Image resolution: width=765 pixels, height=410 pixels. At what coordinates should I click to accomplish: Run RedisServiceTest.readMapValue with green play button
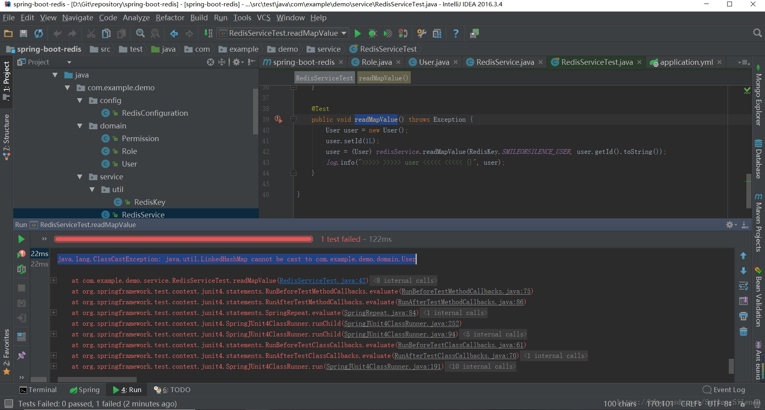(357, 34)
